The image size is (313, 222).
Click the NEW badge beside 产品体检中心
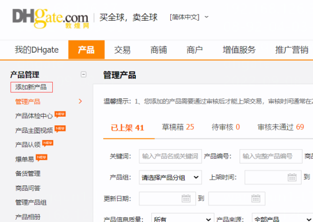click(x=60, y=114)
